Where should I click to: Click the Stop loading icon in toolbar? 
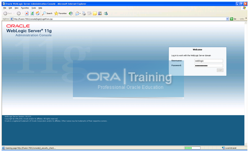[27, 13]
